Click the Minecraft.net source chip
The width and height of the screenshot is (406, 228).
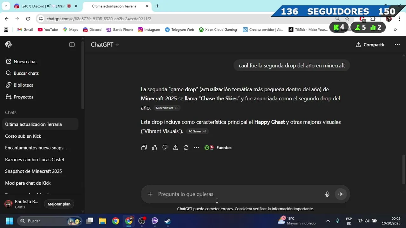tap(167, 108)
